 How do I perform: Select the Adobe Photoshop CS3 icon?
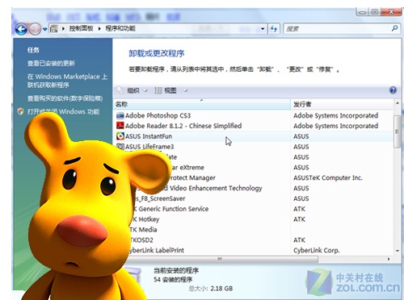point(120,115)
